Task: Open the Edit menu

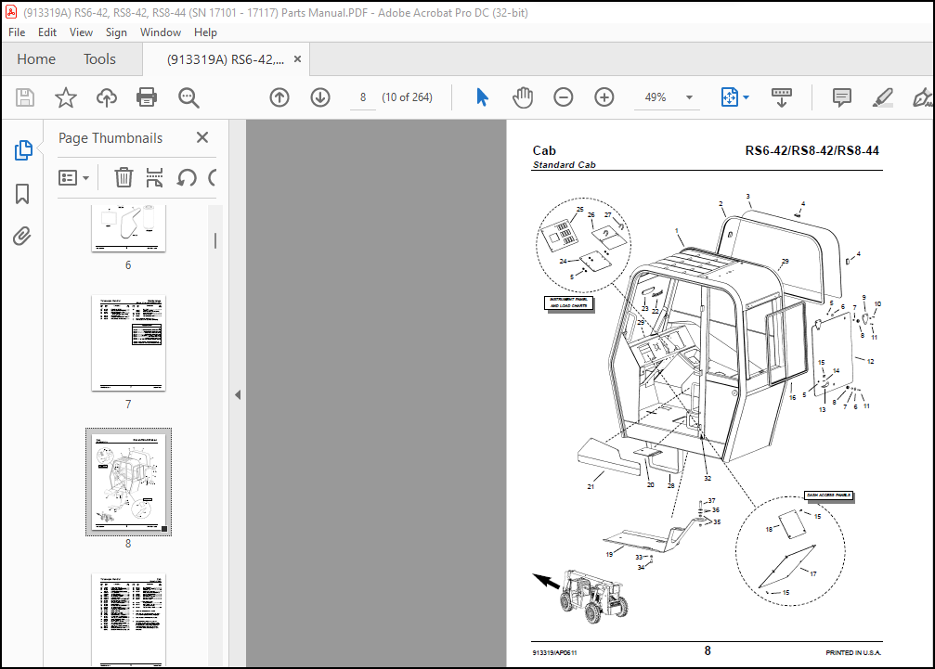Action: (47, 32)
